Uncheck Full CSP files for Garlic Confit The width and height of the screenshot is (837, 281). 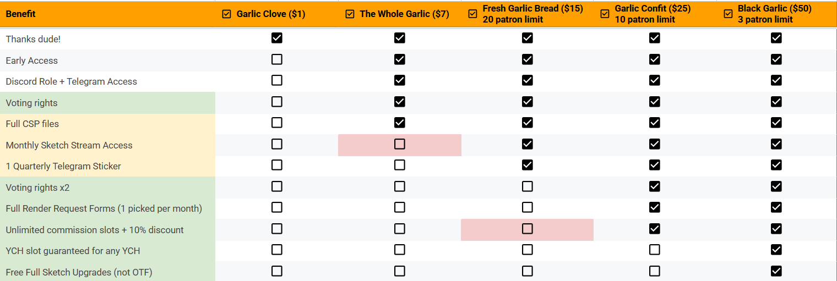(654, 123)
